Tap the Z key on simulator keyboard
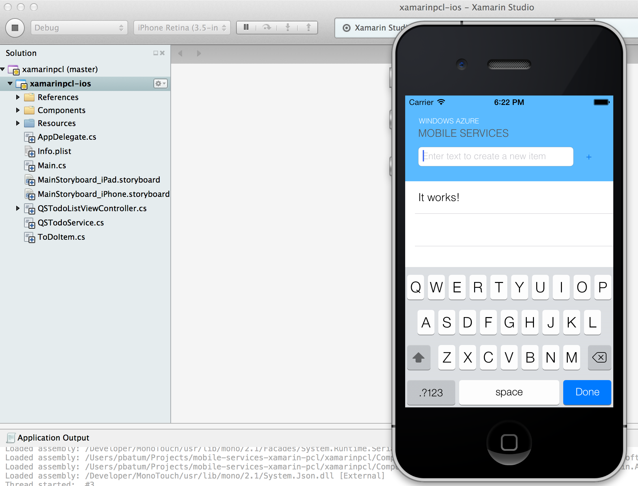Screen dimensions: 638x486 tap(446, 357)
